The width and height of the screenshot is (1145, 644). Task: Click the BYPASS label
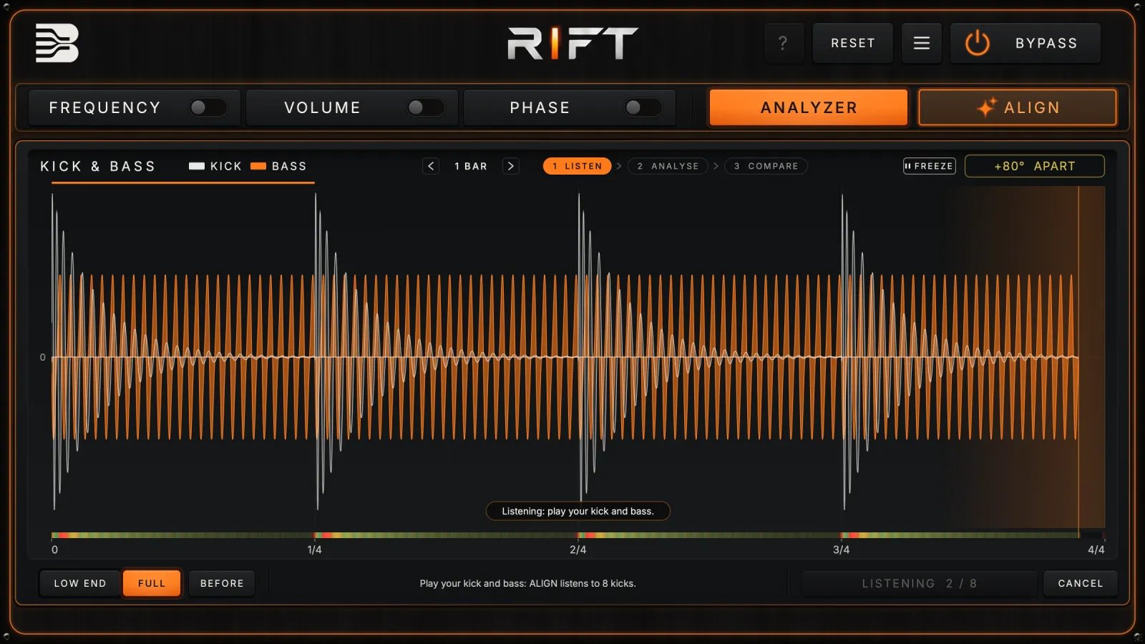pos(1046,43)
